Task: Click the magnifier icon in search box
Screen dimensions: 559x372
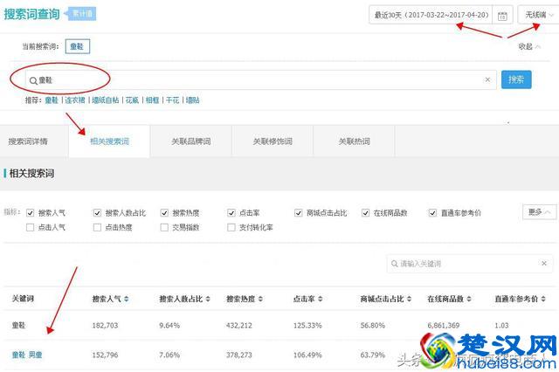Action: coord(33,80)
